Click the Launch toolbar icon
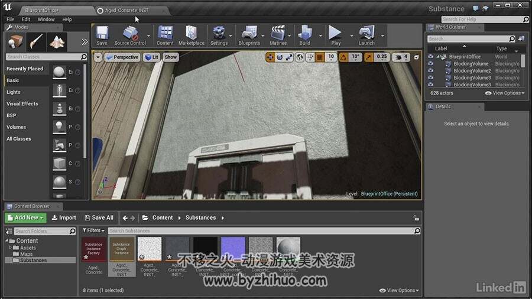This screenshot has width=532, height=299. pyautogui.click(x=366, y=35)
